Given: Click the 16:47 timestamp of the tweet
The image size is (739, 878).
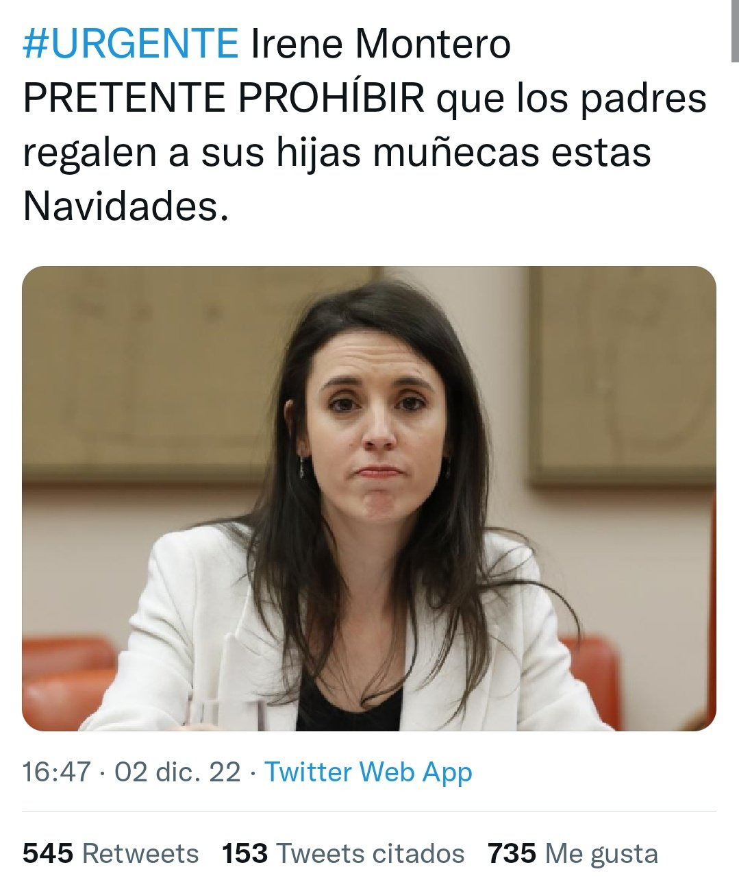Looking at the screenshot, I should (x=57, y=772).
